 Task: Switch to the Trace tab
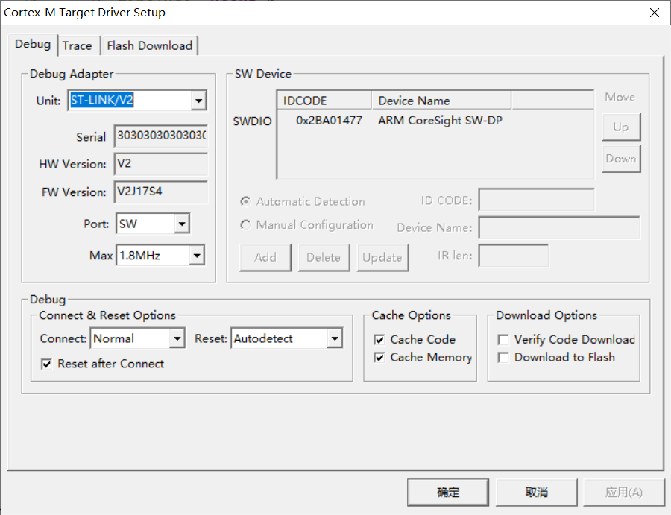(x=78, y=45)
